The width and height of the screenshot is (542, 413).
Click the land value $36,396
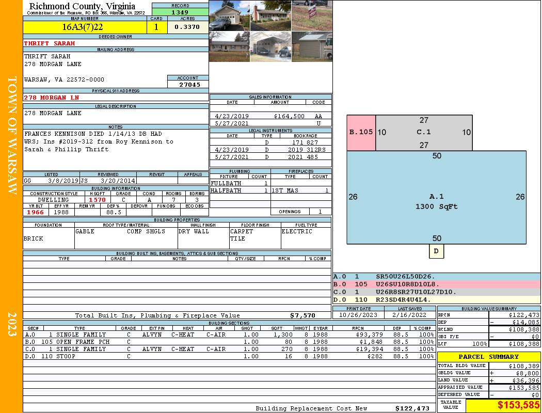tap(526, 380)
